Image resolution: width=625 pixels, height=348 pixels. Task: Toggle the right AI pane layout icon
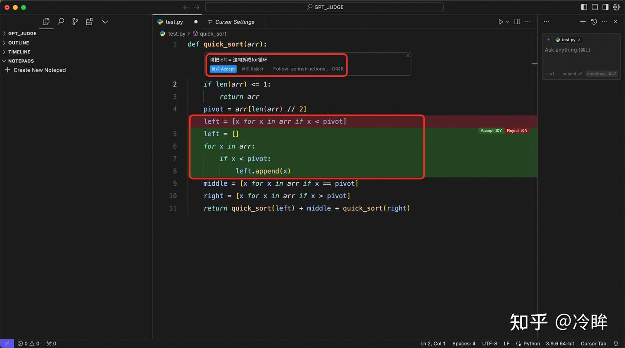coord(605,7)
